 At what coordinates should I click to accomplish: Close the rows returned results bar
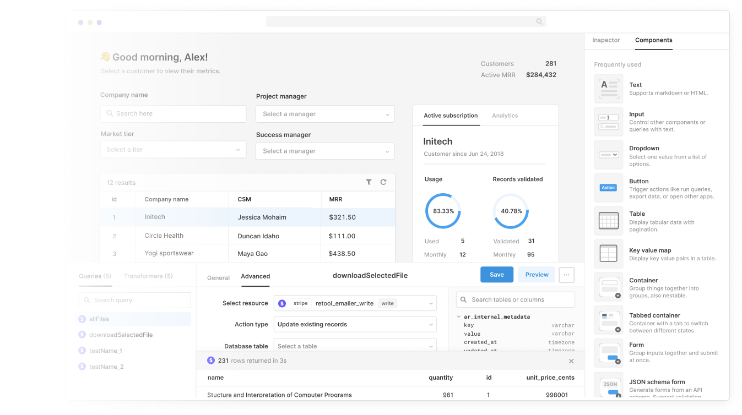coord(571,361)
